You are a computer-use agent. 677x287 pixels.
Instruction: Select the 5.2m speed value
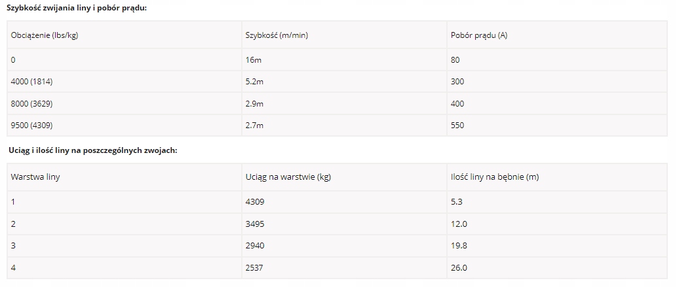pyautogui.click(x=254, y=82)
